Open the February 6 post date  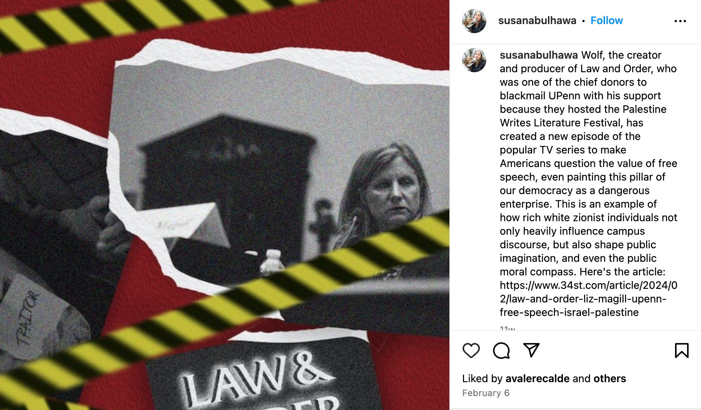(x=486, y=393)
